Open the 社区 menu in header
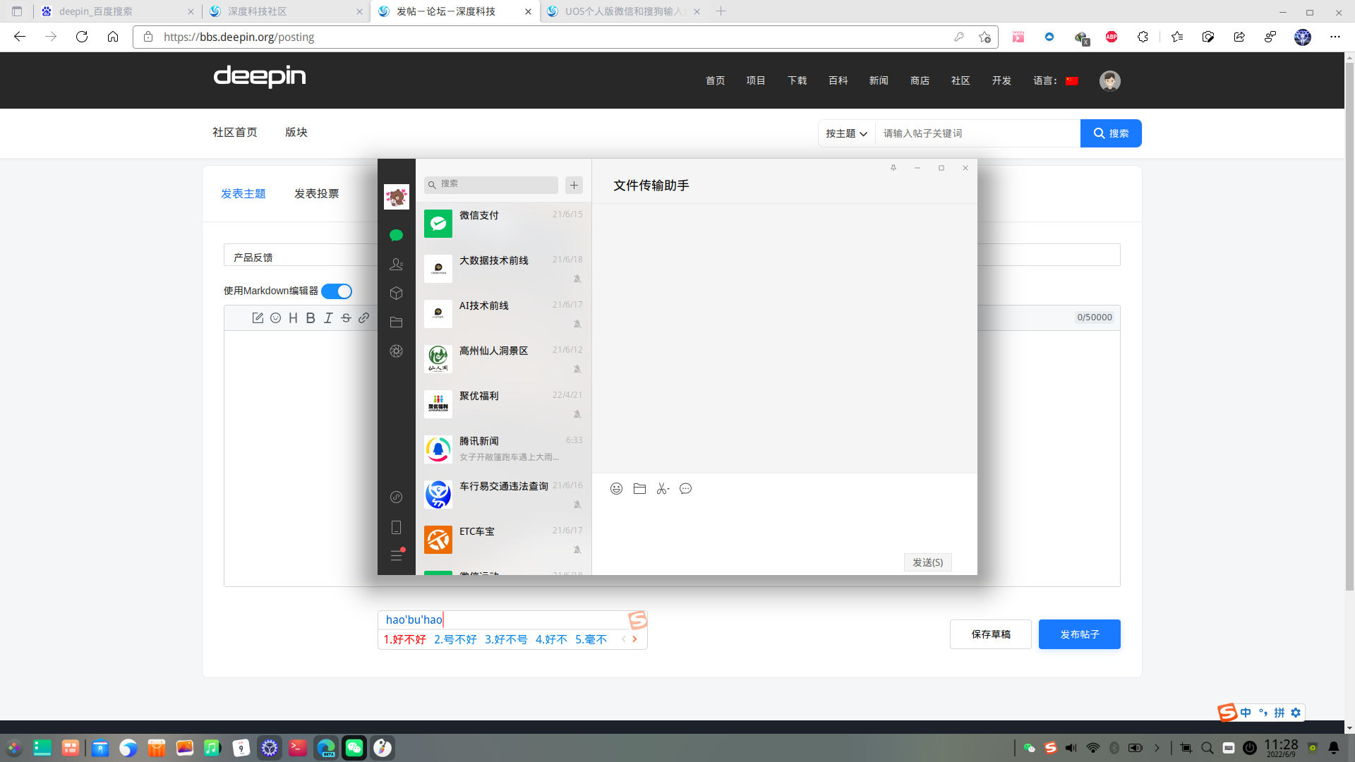This screenshot has width=1355, height=762. (x=960, y=80)
